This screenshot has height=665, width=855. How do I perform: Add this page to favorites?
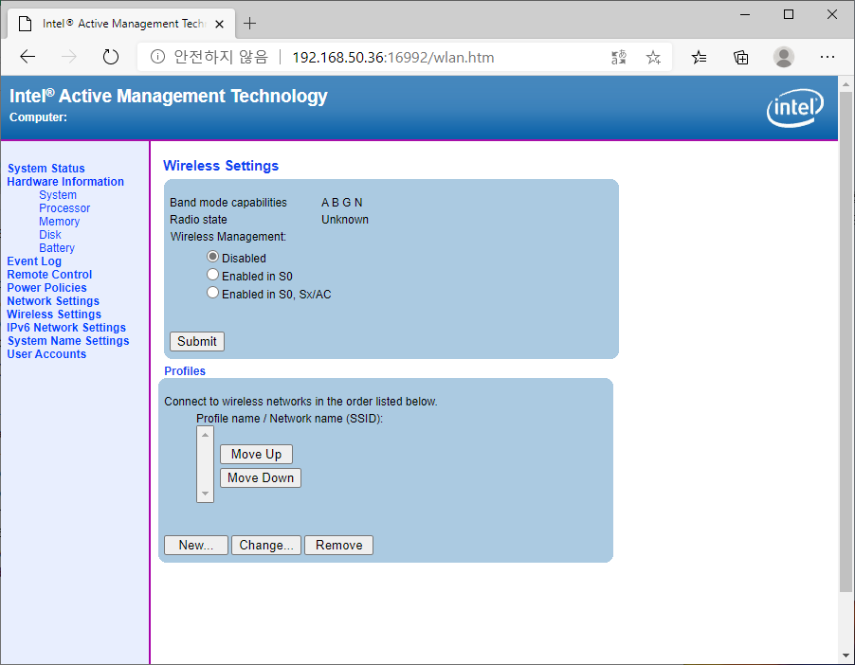point(653,57)
